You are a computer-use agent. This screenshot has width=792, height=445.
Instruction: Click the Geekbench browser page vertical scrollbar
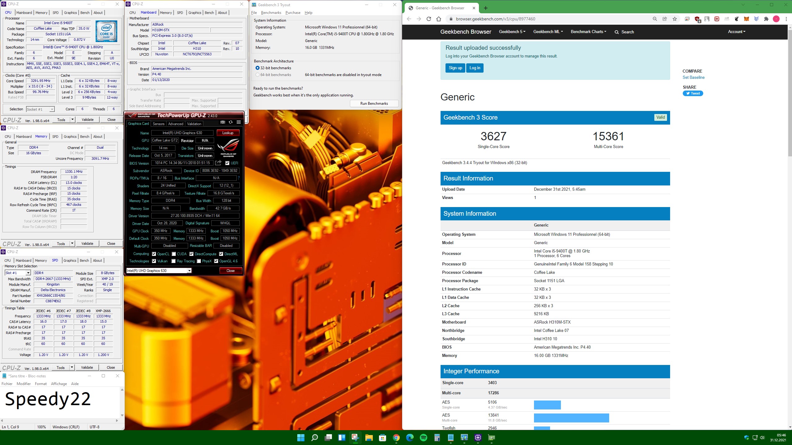click(790, 93)
